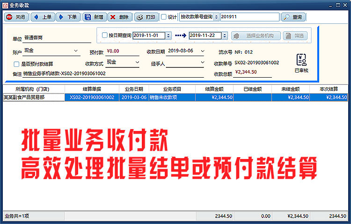Open the 按收款单号查询 dropdown
Screen dimensions: 351x224
coord(216,17)
